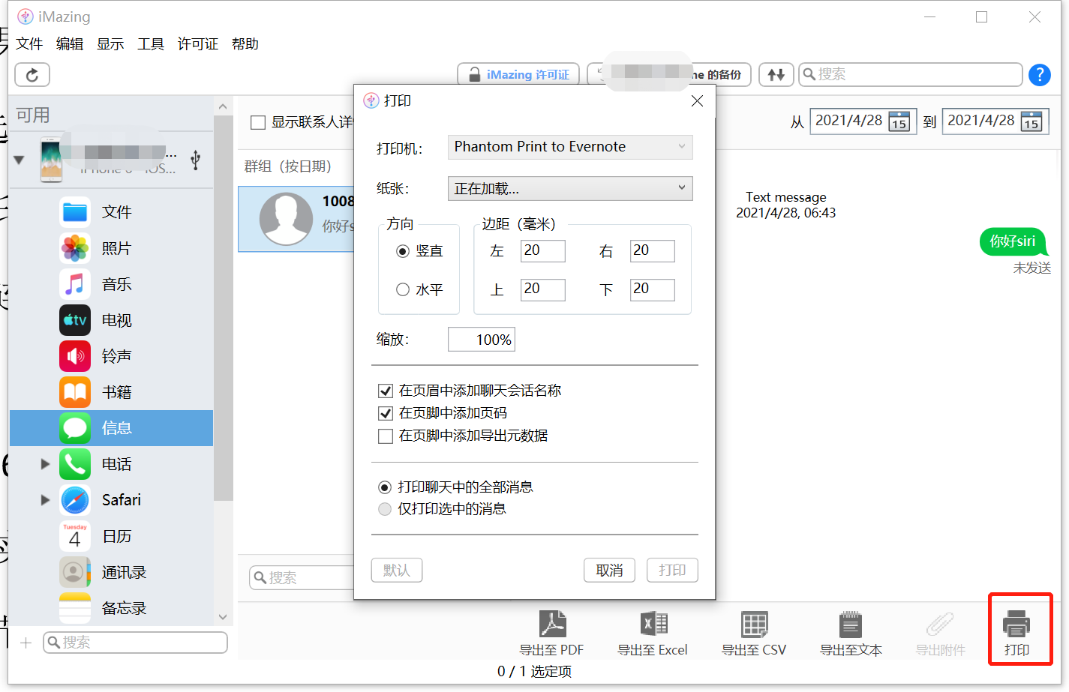1069x692 pixels.
Task: Select print all messages (打印聊天中的全部消息)
Action: tap(456, 487)
